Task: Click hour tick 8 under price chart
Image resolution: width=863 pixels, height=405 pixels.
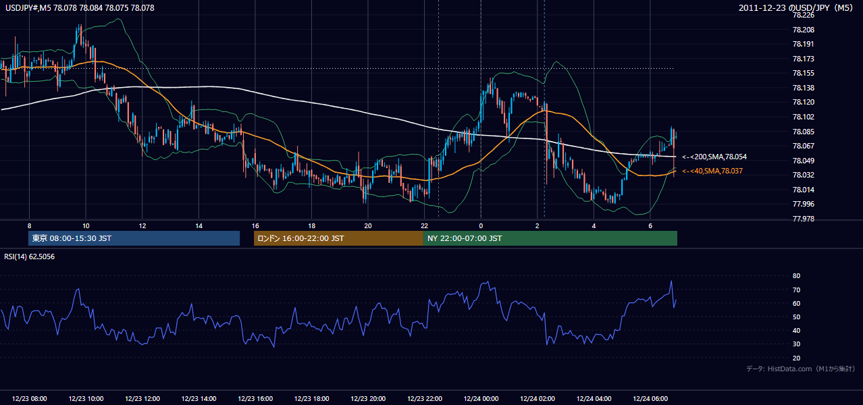Action: click(x=29, y=225)
